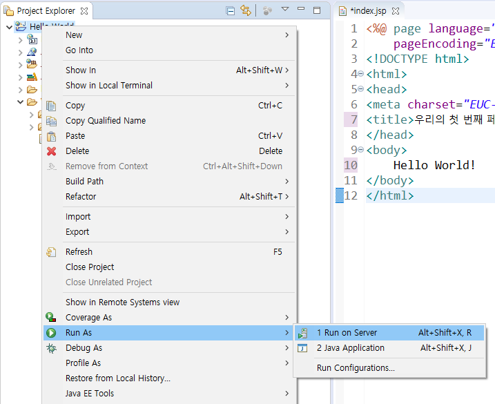Click the Run on Server icon
The width and height of the screenshot is (495, 404).
pos(303,333)
